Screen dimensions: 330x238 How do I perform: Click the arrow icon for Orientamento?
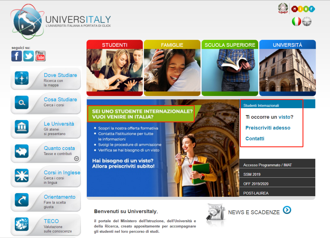(x=22, y=200)
